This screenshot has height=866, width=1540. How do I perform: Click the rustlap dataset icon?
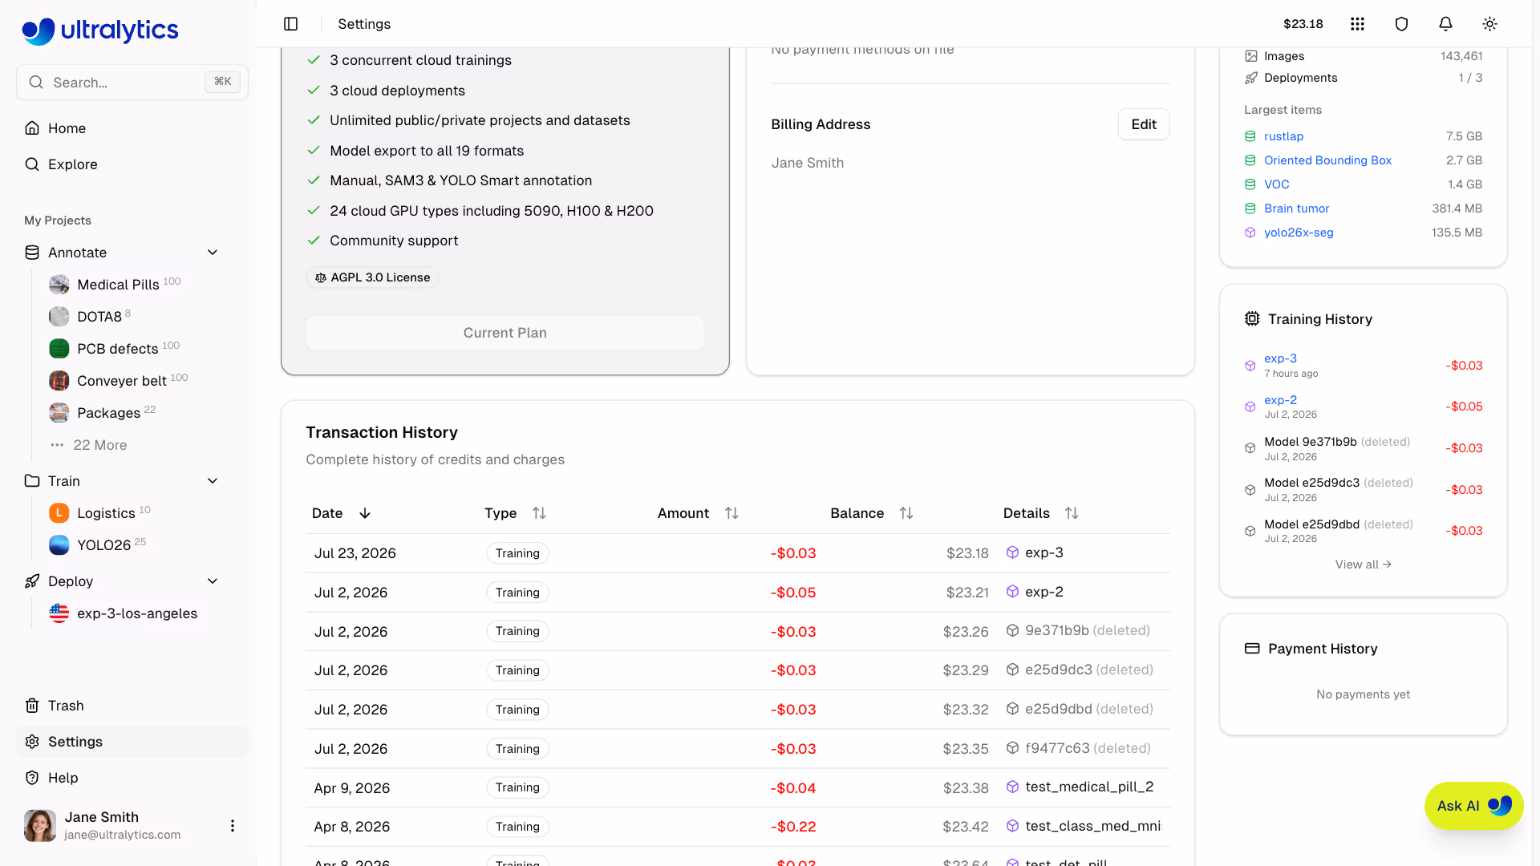[1250, 136]
